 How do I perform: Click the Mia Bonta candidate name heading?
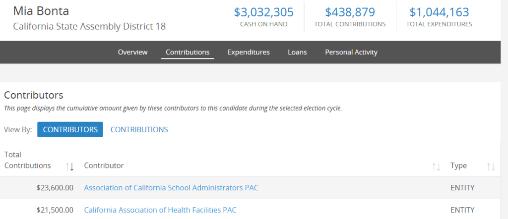coord(41,11)
